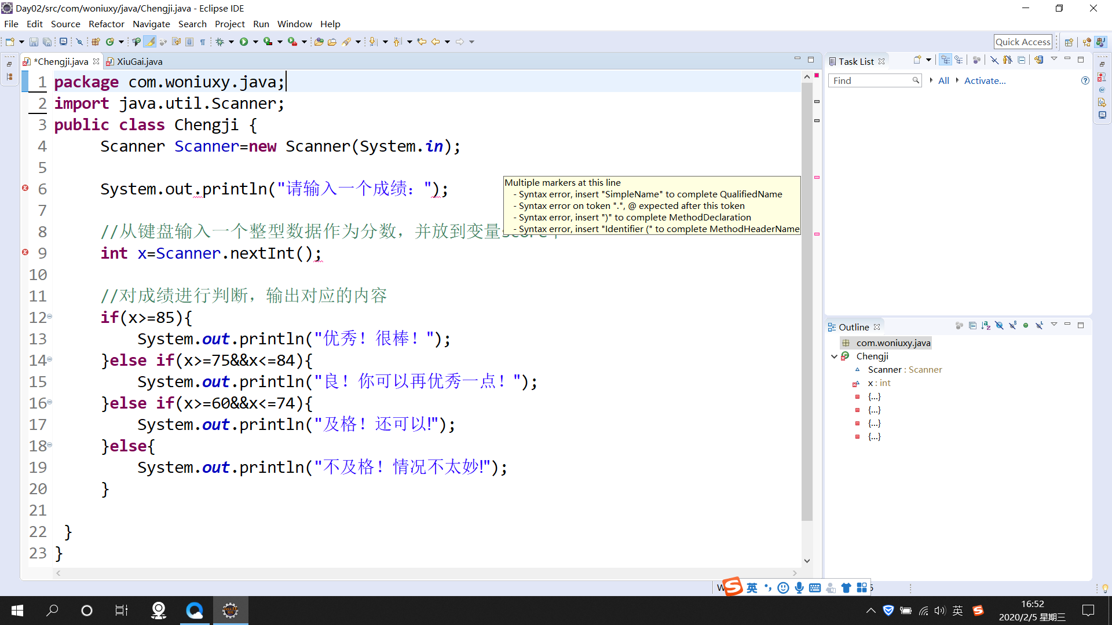
Task: Open the Source menu
Action: click(x=65, y=24)
